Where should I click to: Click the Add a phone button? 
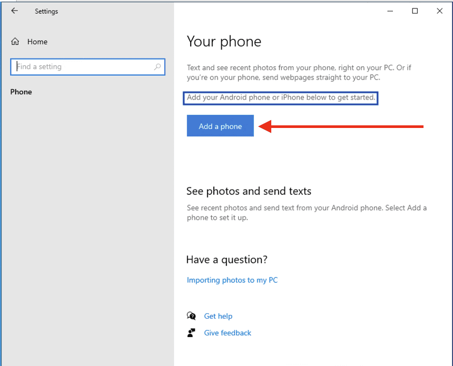coord(220,126)
